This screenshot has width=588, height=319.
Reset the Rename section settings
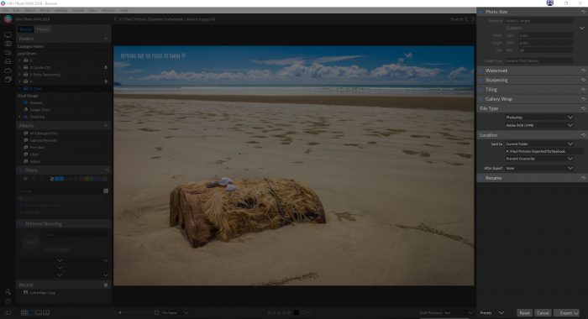click(x=583, y=178)
